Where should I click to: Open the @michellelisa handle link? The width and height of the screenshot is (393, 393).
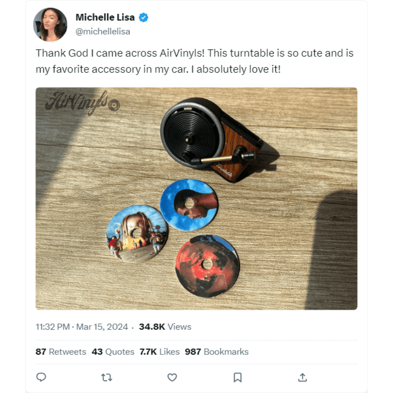point(103,31)
